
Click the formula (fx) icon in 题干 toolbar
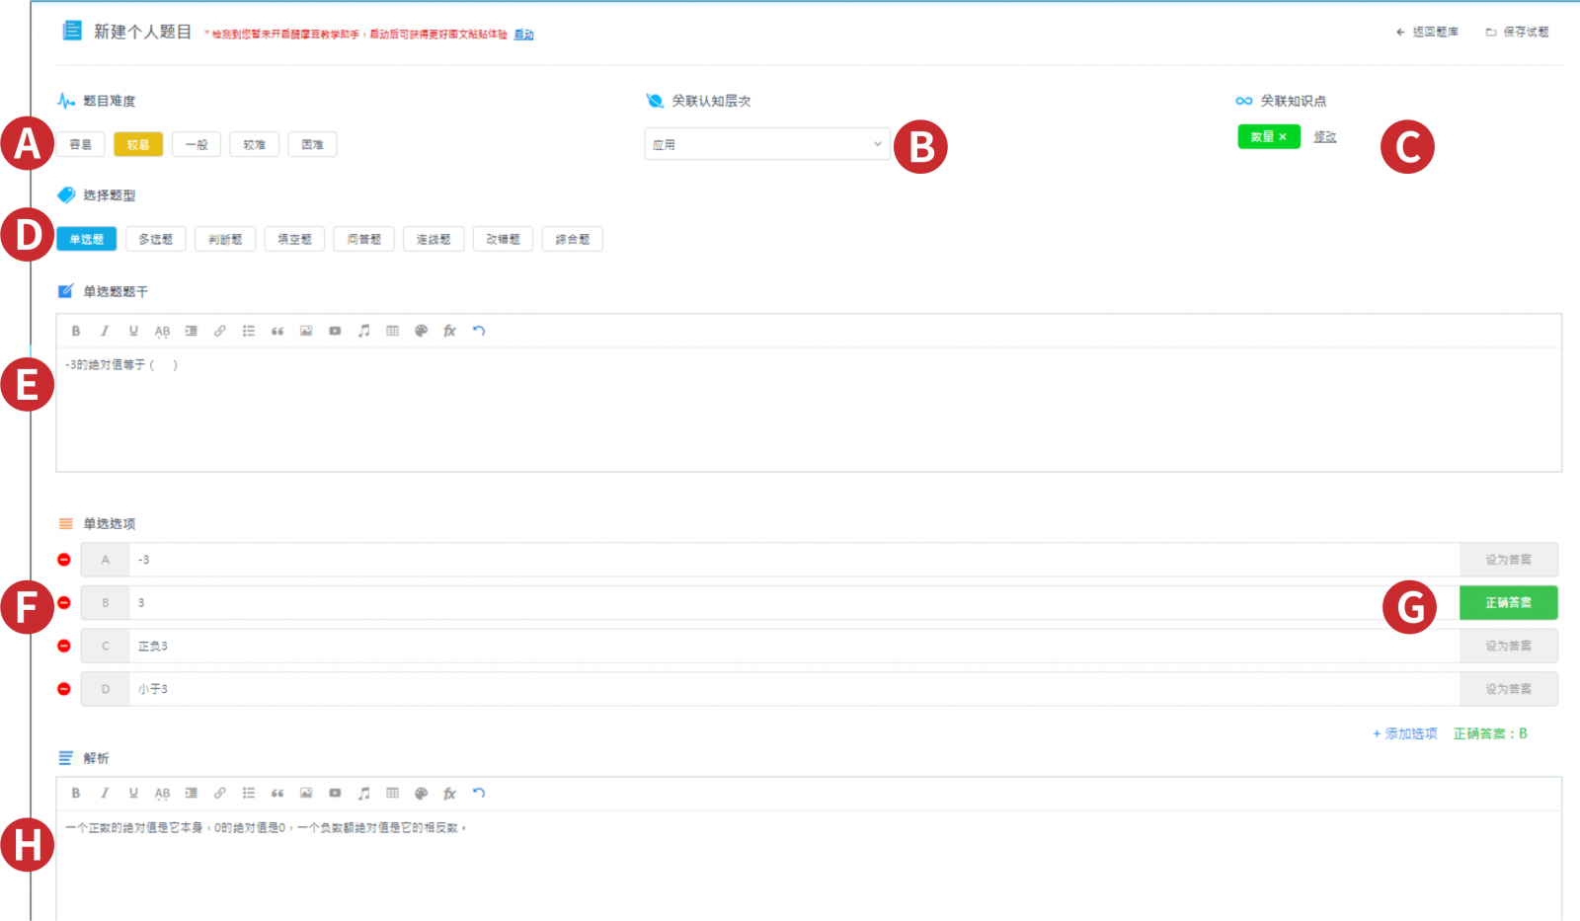tap(449, 331)
